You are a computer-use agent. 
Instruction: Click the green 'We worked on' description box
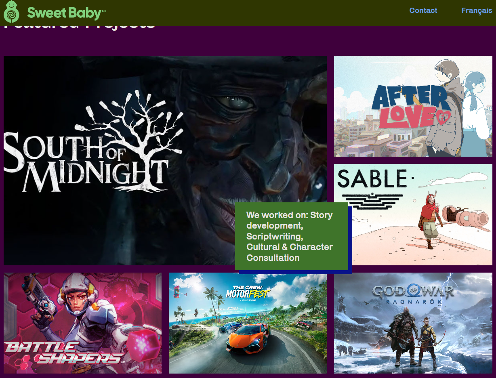(x=292, y=236)
